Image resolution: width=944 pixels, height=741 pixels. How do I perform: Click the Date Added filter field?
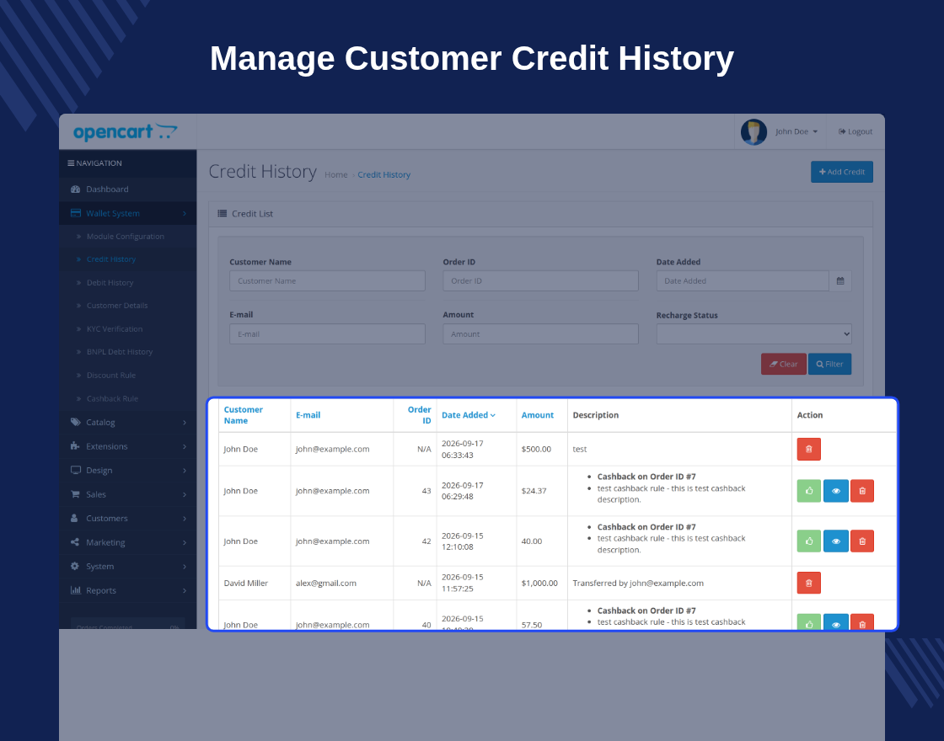coord(743,281)
